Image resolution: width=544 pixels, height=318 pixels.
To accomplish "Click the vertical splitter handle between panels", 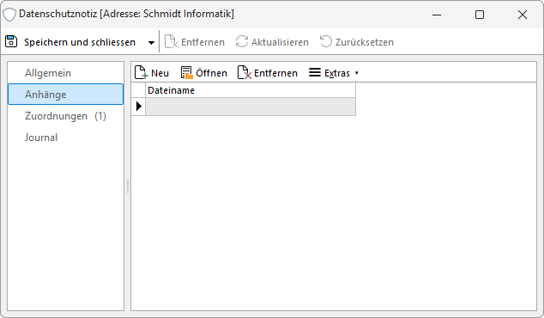I will click(128, 186).
